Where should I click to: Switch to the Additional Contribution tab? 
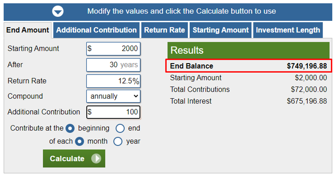97,30
